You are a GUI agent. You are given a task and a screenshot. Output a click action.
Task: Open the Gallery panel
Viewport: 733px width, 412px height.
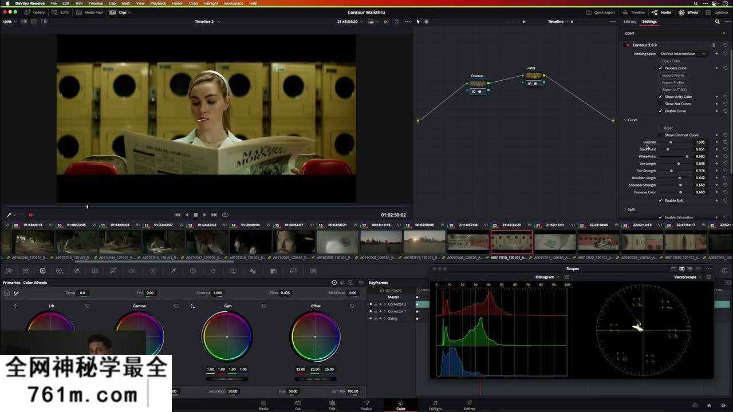[x=35, y=12]
